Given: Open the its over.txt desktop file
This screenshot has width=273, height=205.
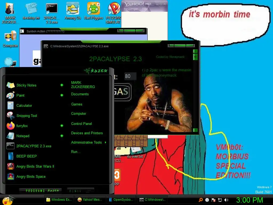Looking at the screenshot, I should point(135,153).
